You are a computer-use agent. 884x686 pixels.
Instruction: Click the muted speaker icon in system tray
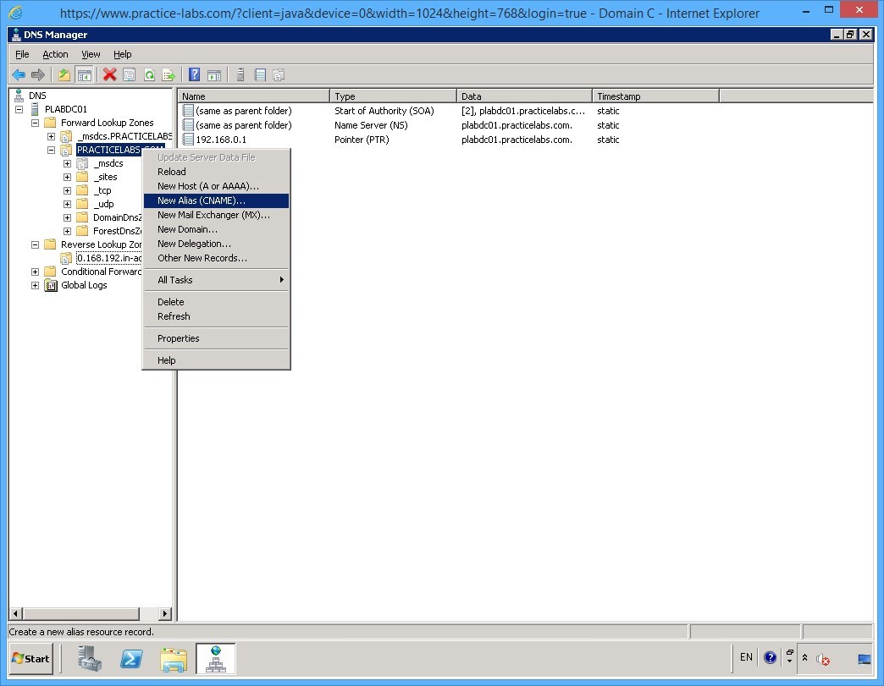tap(822, 660)
